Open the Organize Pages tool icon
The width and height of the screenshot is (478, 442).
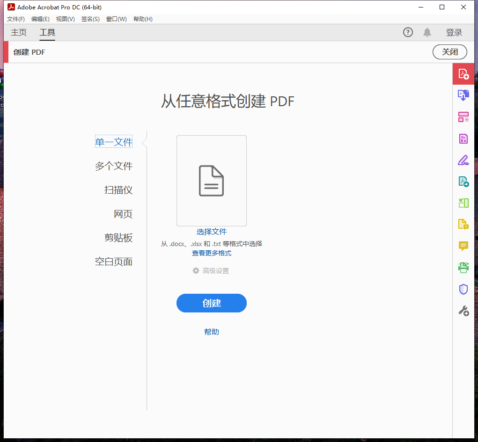(x=463, y=117)
